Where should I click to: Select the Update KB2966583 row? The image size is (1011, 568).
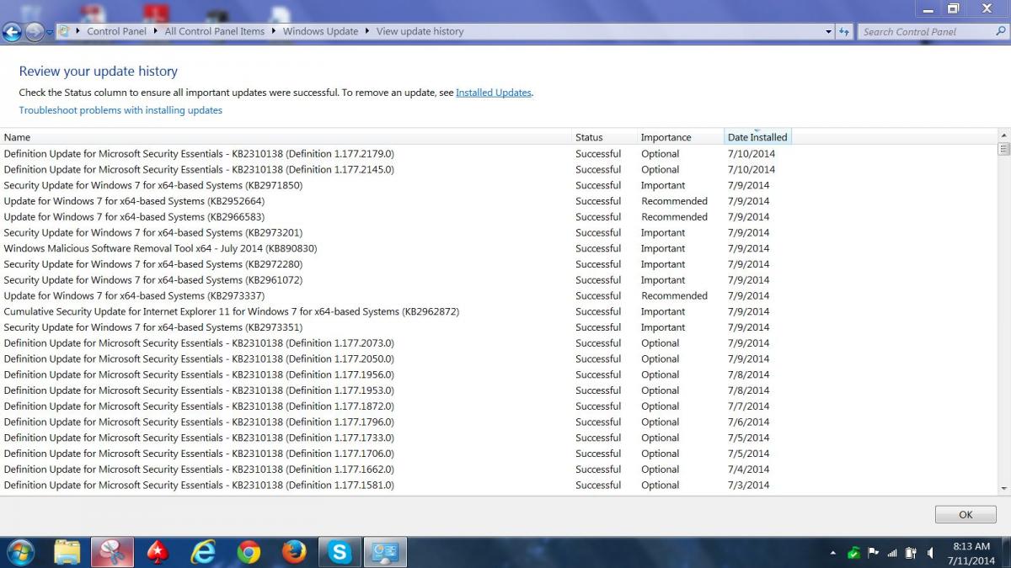(499, 217)
